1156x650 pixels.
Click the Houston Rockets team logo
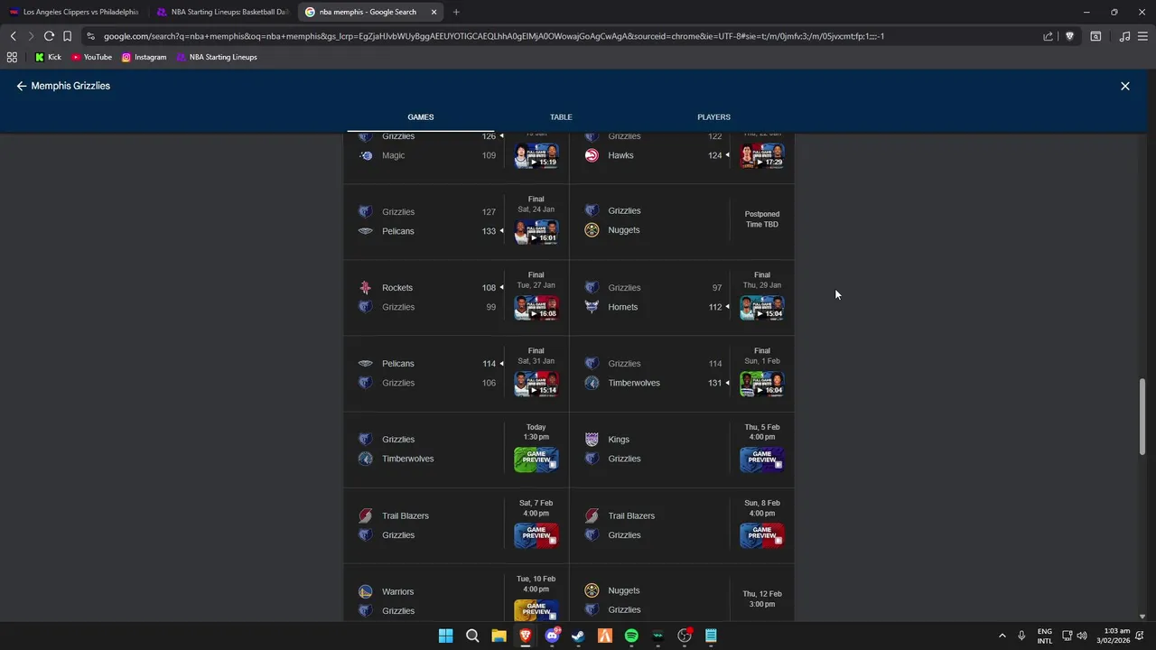click(365, 287)
